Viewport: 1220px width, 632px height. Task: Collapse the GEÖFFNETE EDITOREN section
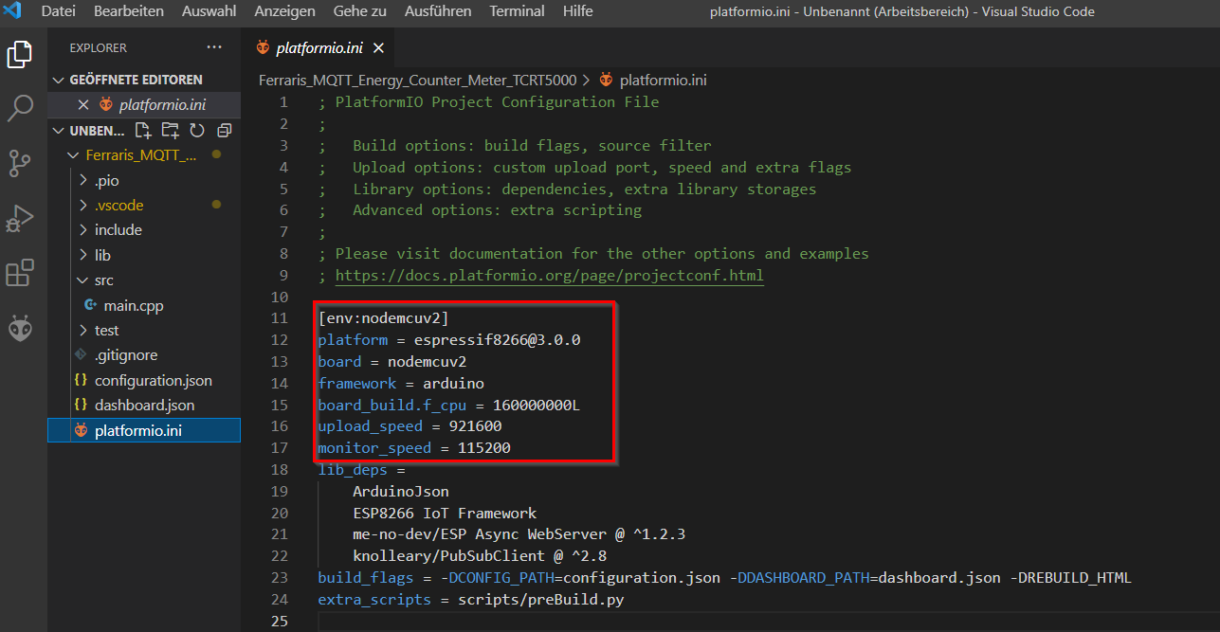[60, 80]
